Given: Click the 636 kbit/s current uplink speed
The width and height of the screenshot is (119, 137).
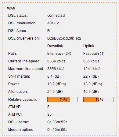Looking at the screenshot, I should 91,61.
